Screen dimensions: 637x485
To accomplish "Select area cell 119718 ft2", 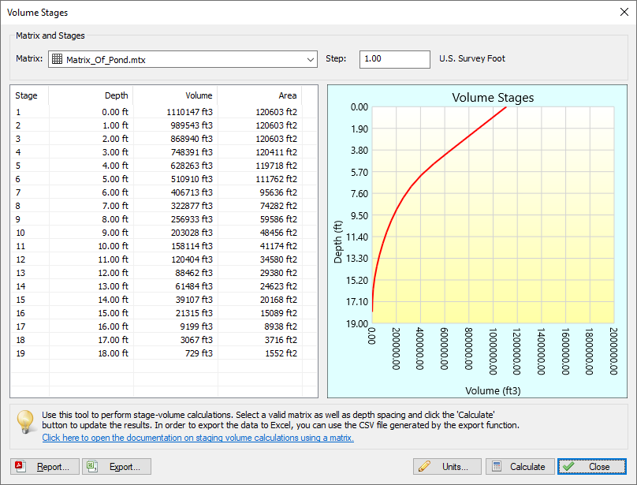I will tap(276, 166).
